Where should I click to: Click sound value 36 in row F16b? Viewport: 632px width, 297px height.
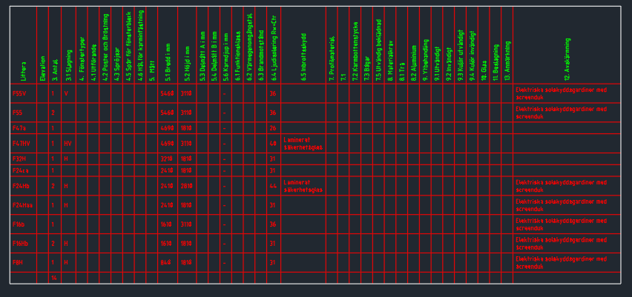[273, 224]
